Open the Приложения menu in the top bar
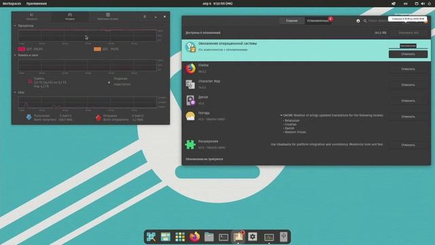 point(37,3)
